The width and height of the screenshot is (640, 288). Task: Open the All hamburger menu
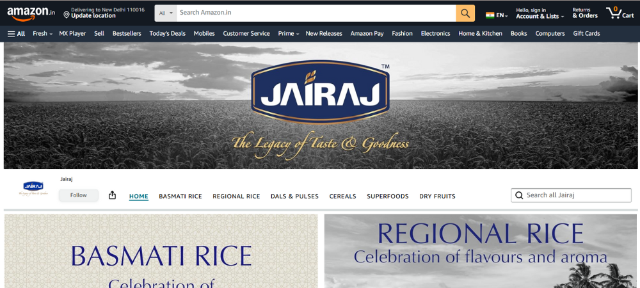tap(17, 33)
